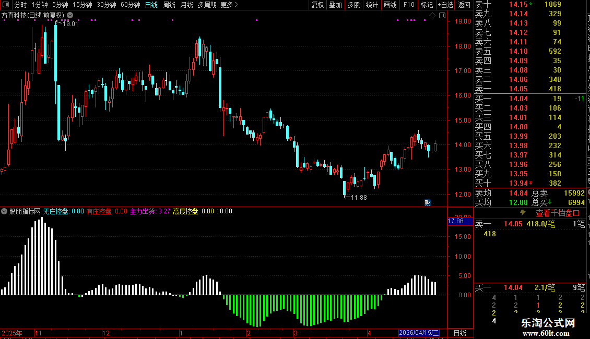Click the 2.1/笔 detail in the 买一 summary row
590x339 pixels.
(545, 287)
